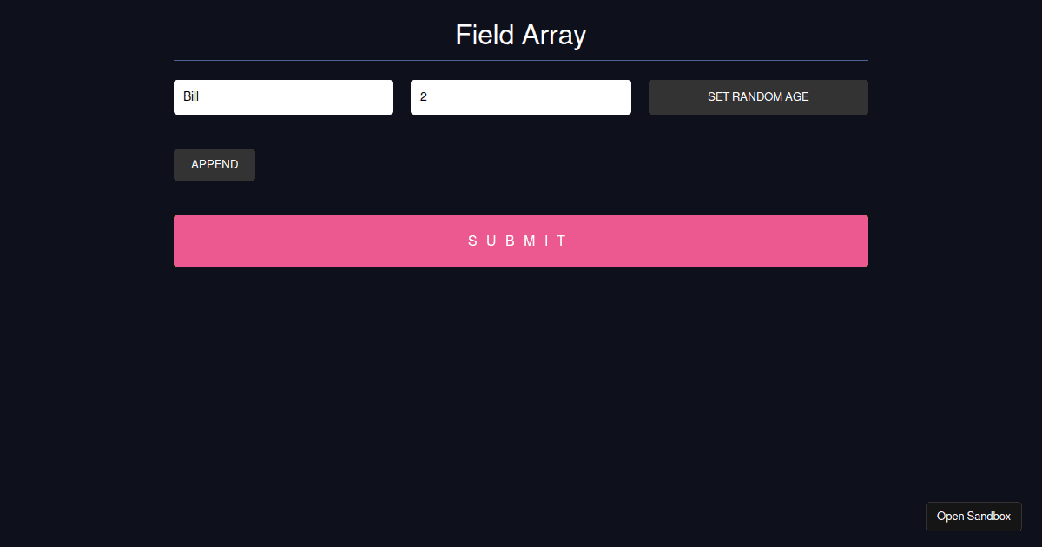
Task: Click the first form input on the left
Action: 283,96
